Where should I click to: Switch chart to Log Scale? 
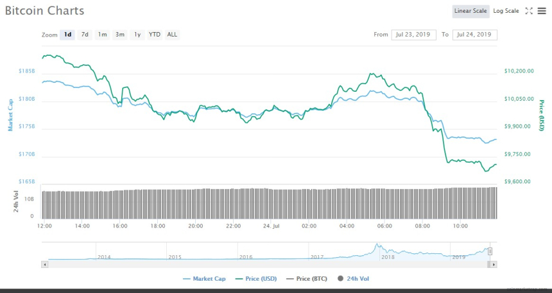(x=506, y=11)
